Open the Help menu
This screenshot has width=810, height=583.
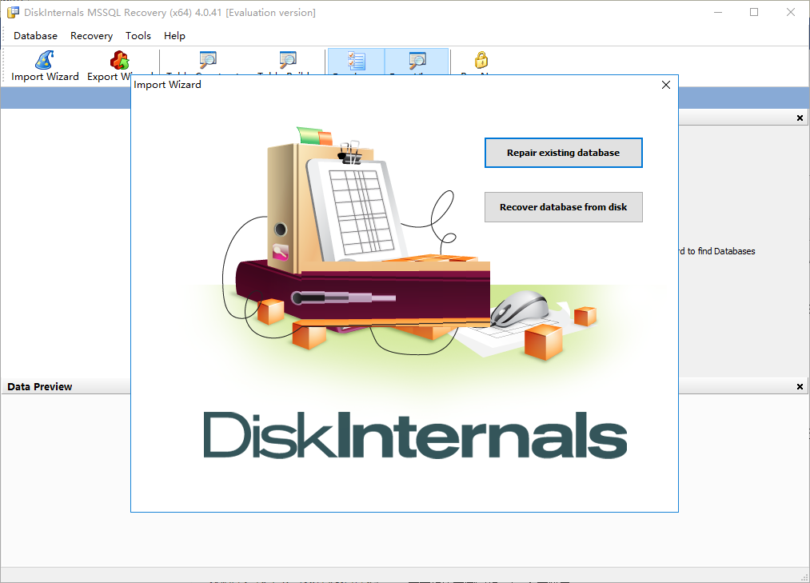point(174,36)
